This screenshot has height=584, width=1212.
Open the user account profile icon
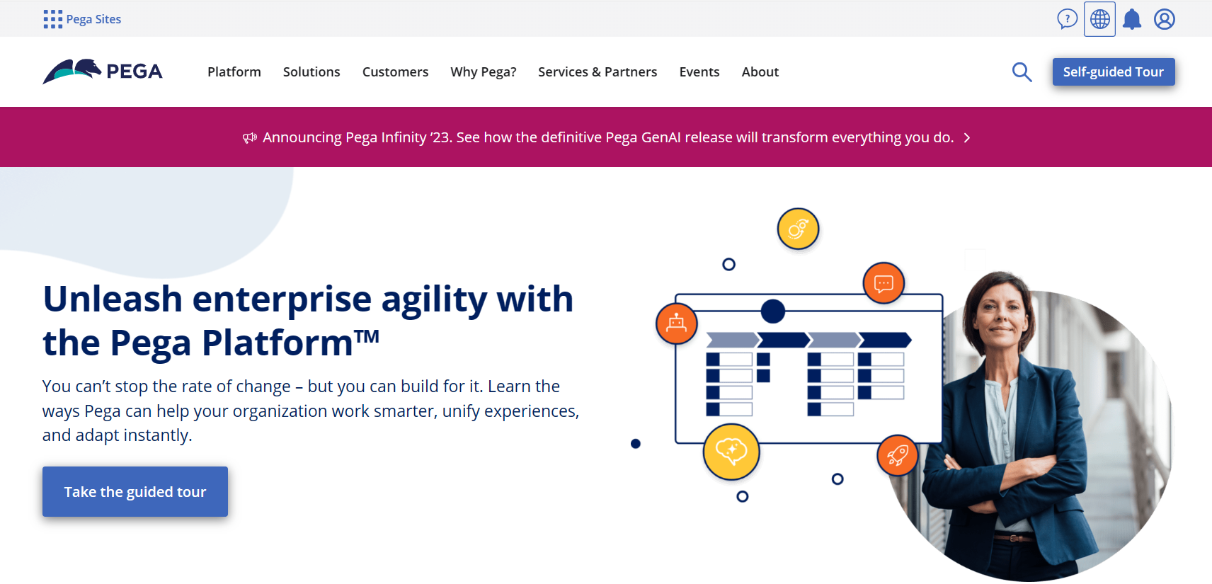click(1165, 19)
